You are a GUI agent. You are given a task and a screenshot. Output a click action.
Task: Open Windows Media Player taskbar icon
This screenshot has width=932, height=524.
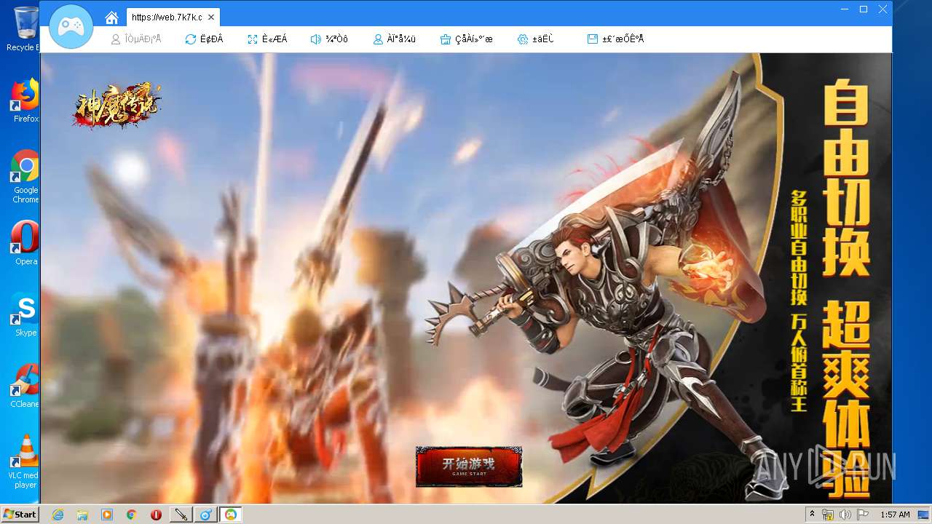pos(107,515)
